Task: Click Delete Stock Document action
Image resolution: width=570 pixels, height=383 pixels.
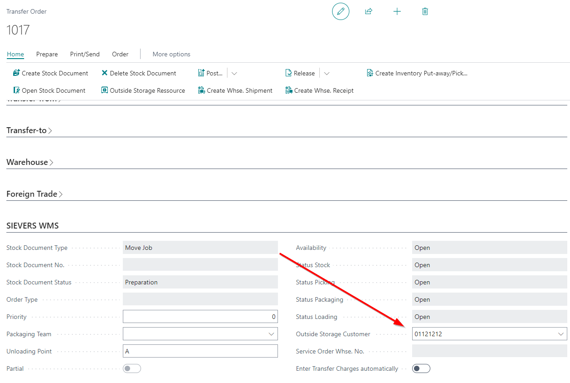Action: [x=139, y=73]
